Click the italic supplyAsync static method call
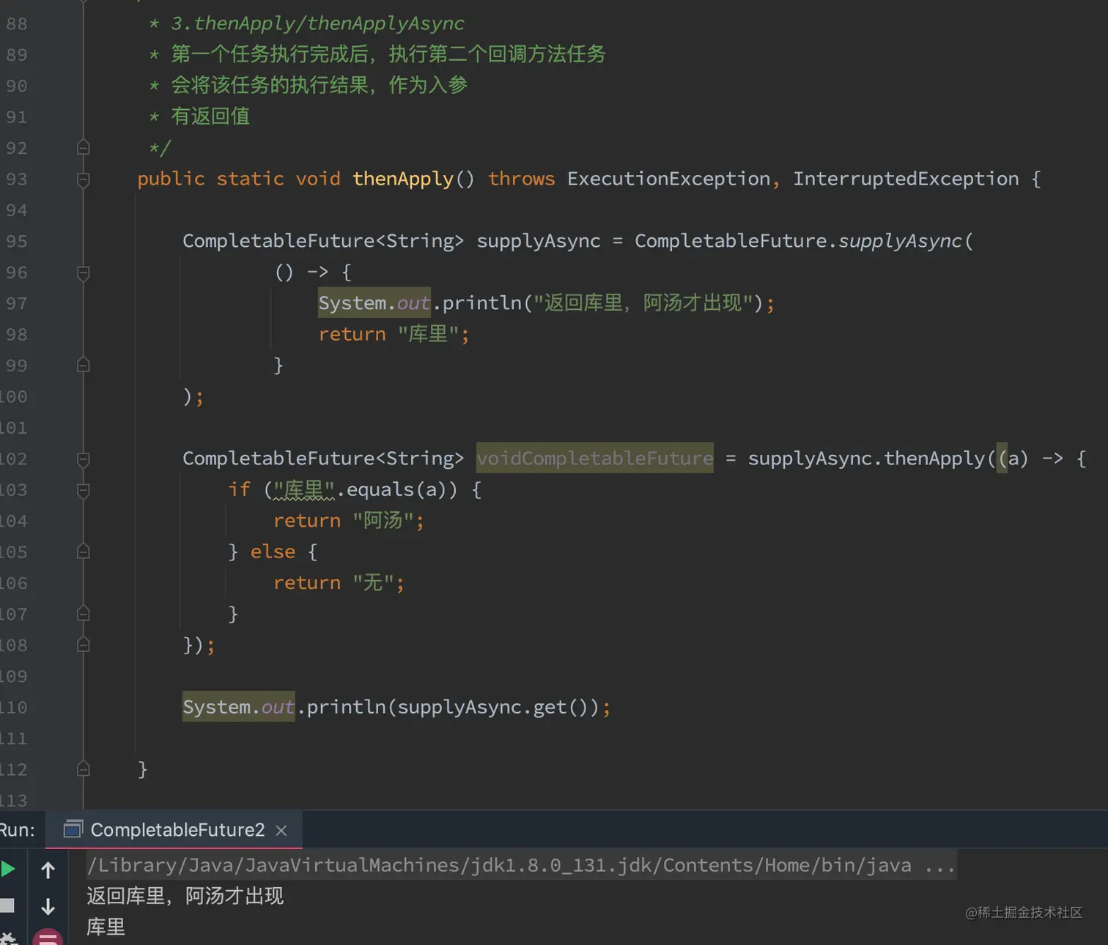Image resolution: width=1108 pixels, height=945 pixels. coord(900,241)
